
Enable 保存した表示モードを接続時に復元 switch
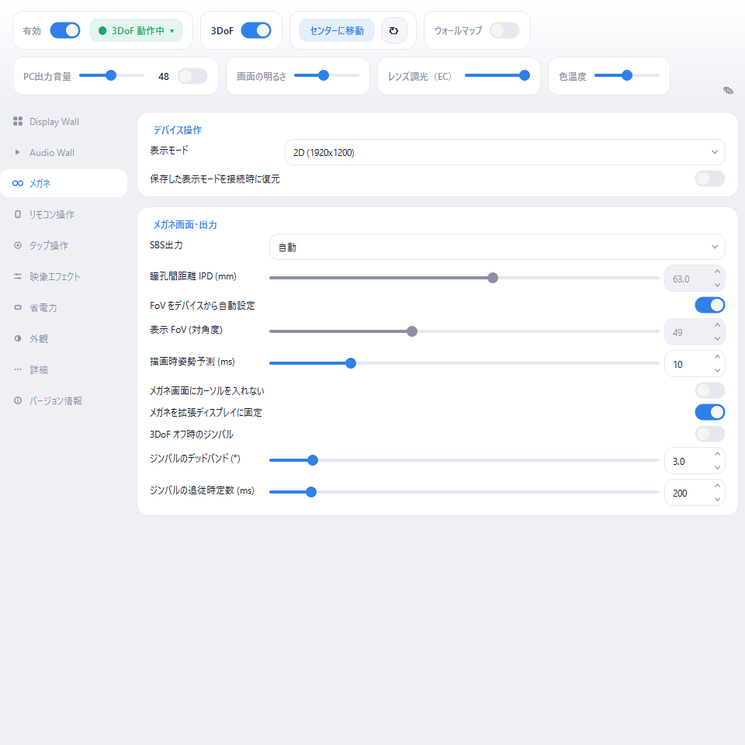click(710, 178)
